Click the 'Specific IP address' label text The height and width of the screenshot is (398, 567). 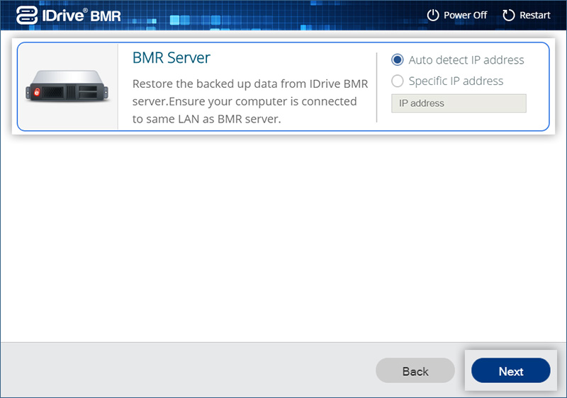(456, 81)
